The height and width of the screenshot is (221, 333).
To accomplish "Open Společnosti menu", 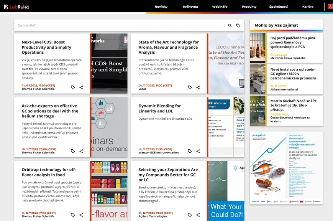I will (279, 7).
